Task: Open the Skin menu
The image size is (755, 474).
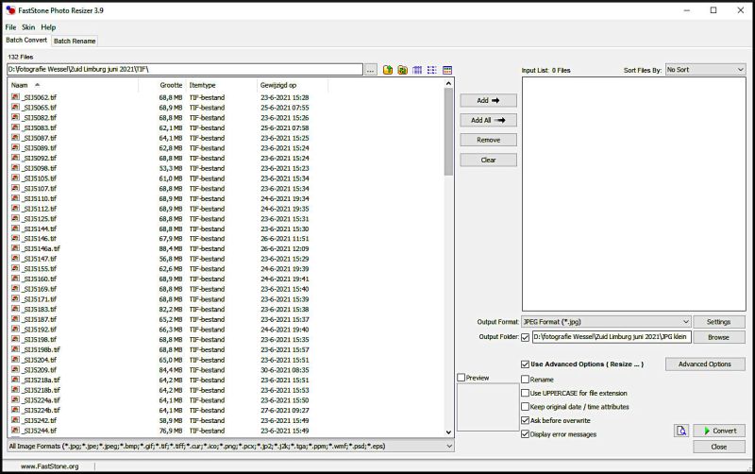Action: click(28, 27)
